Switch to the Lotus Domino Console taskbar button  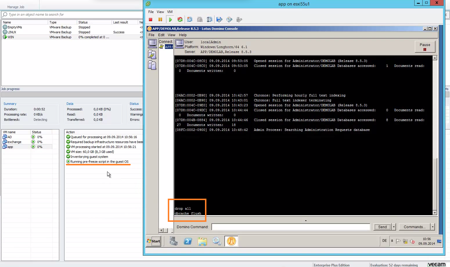[x=231, y=241]
